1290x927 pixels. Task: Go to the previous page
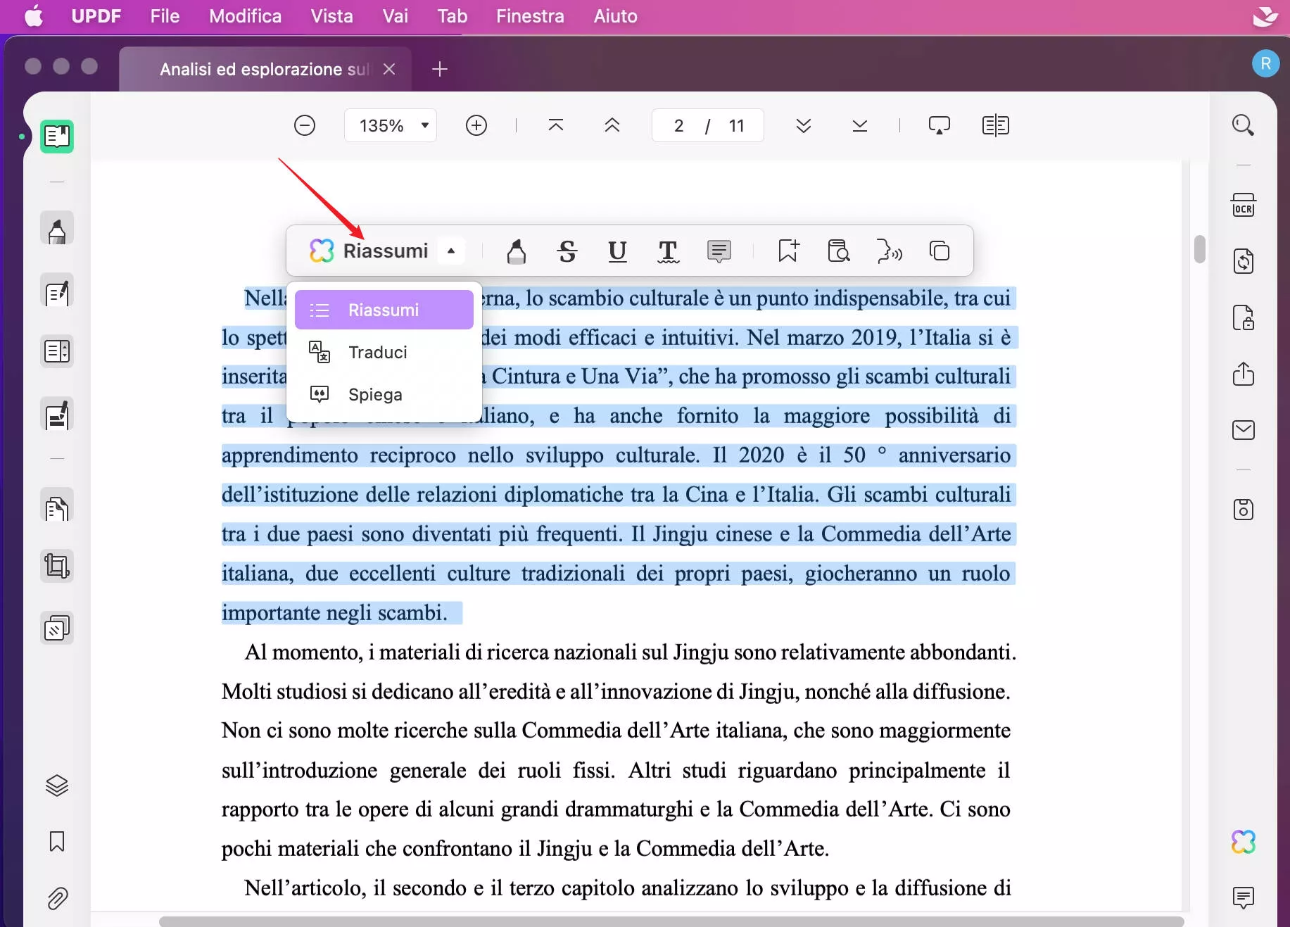612,125
